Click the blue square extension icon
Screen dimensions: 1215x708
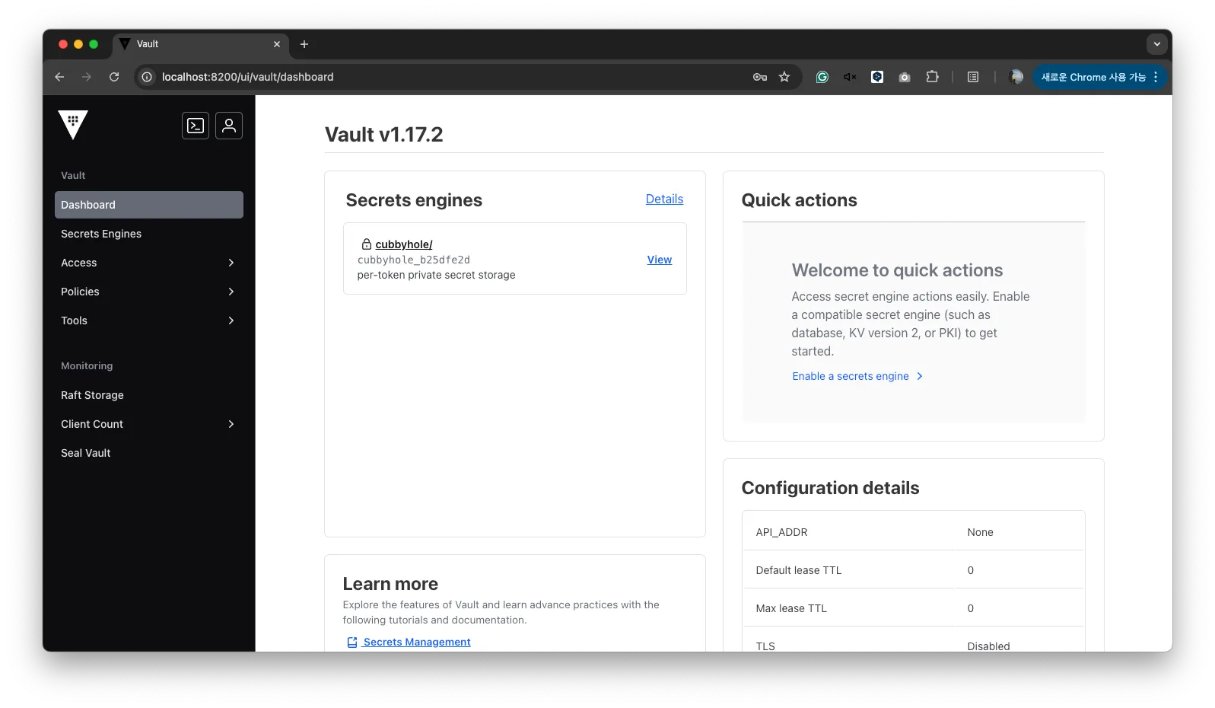pyautogui.click(x=877, y=77)
